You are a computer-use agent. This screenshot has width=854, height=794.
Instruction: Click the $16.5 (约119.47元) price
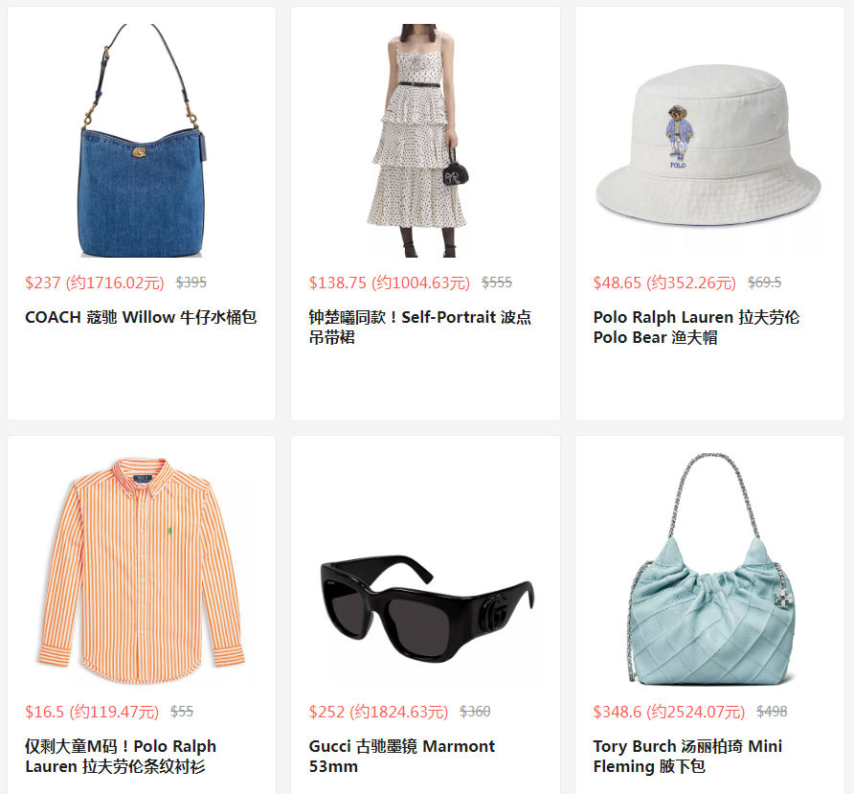(92, 712)
